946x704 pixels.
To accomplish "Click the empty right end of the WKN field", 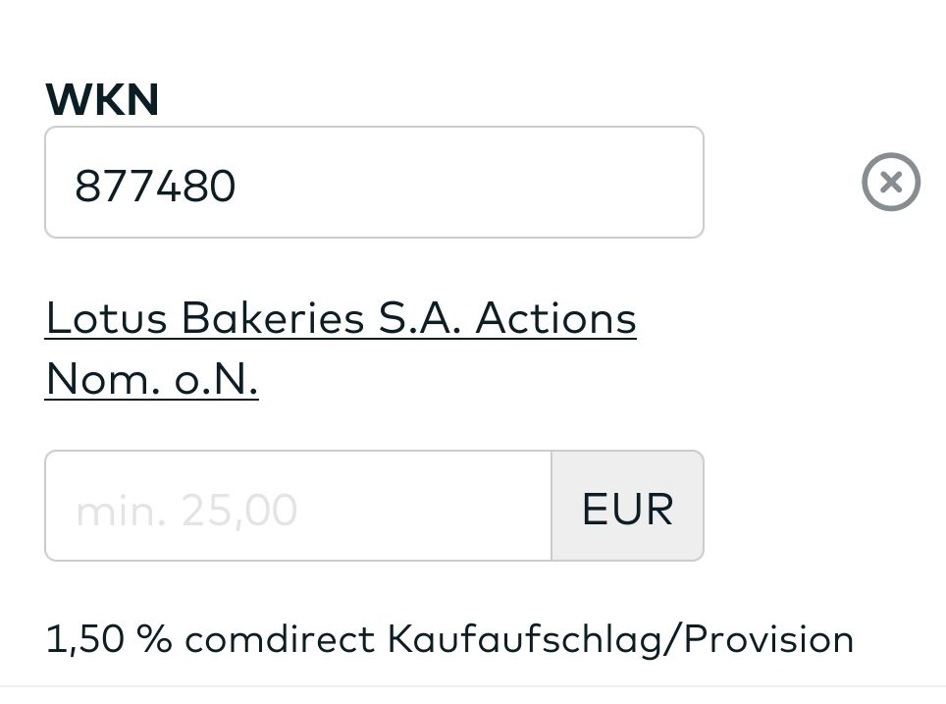I will [x=608, y=183].
